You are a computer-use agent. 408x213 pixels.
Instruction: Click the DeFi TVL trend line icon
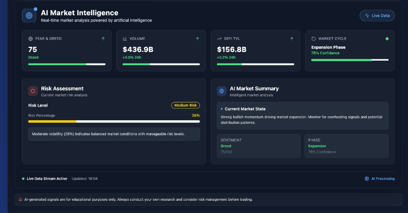click(x=219, y=39)
